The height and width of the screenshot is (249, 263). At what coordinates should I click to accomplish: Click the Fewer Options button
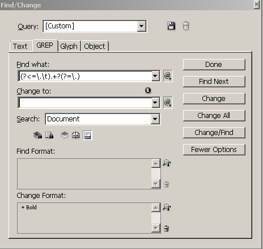point(214,150)
